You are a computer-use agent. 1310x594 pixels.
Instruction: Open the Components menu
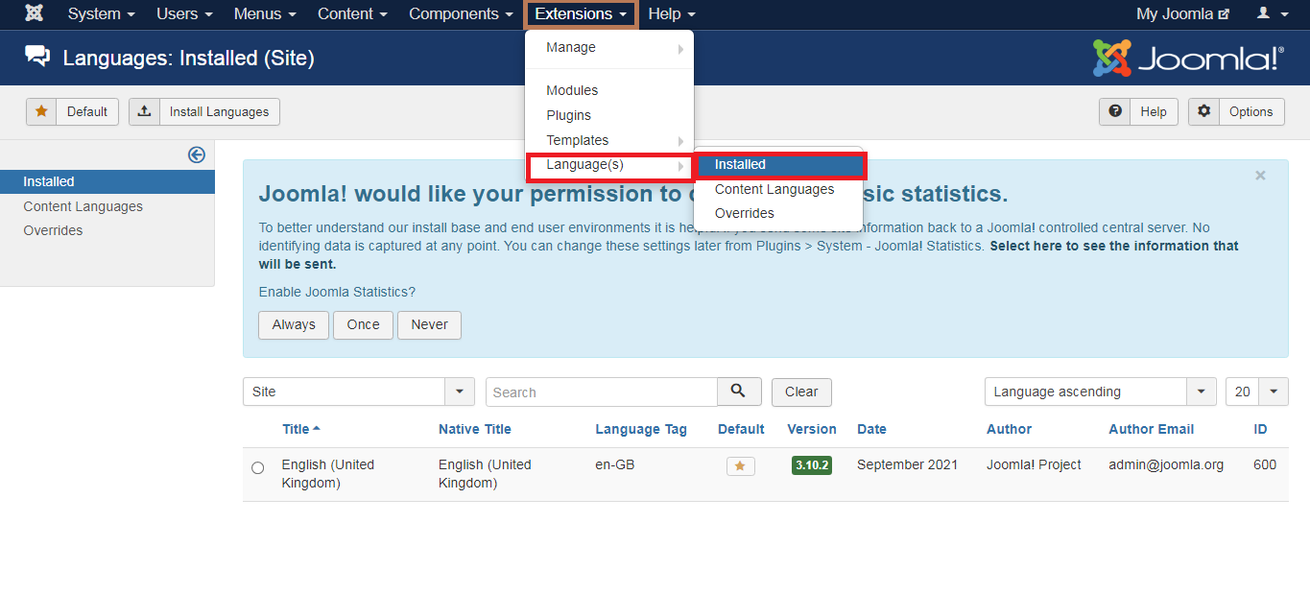(x=461, y=13)
